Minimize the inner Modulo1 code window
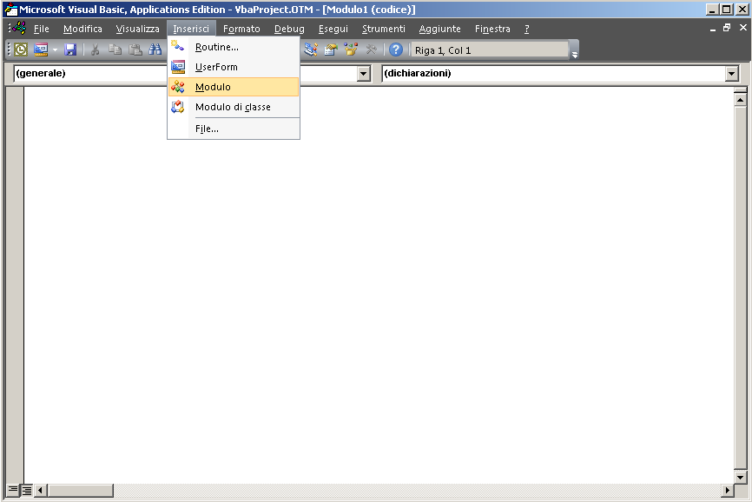Screen dimensions: 752x502 pos(713,29)
